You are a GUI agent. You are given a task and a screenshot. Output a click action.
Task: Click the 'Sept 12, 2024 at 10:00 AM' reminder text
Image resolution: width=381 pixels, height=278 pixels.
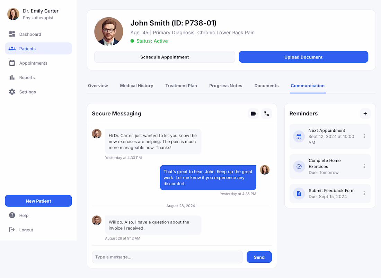click(x=331, y=139)
